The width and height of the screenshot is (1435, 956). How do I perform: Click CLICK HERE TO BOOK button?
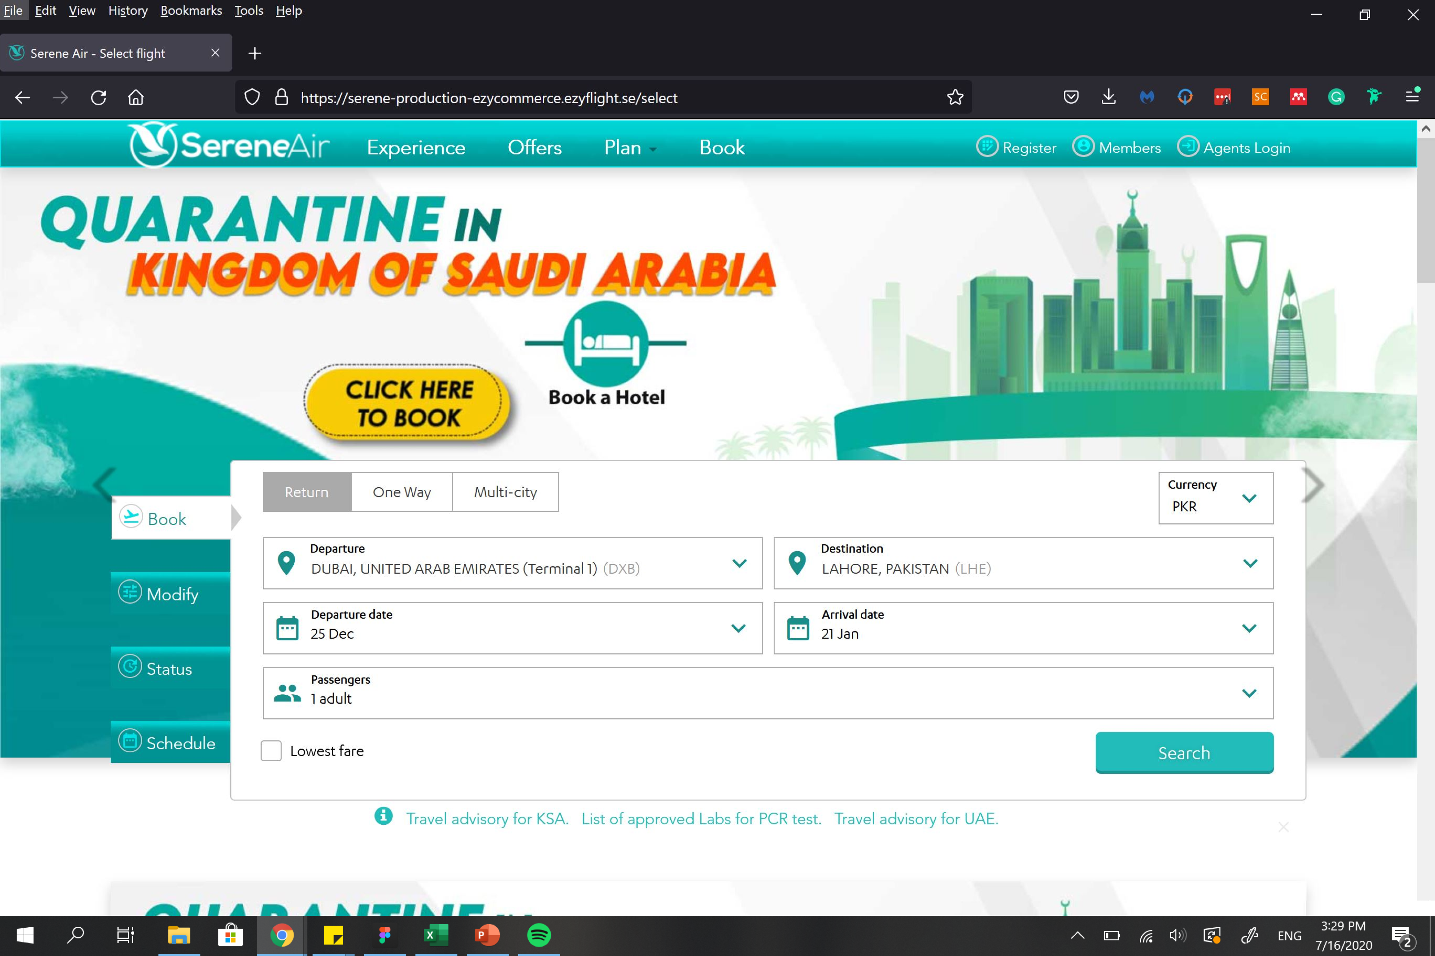point(408,403)
